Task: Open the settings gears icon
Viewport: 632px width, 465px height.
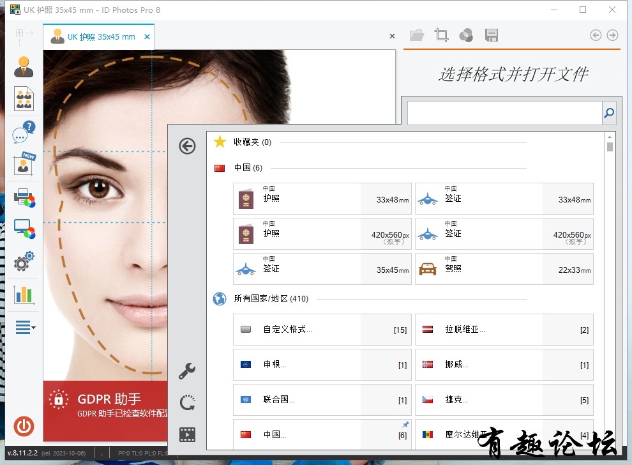Action: coord(24,261)
